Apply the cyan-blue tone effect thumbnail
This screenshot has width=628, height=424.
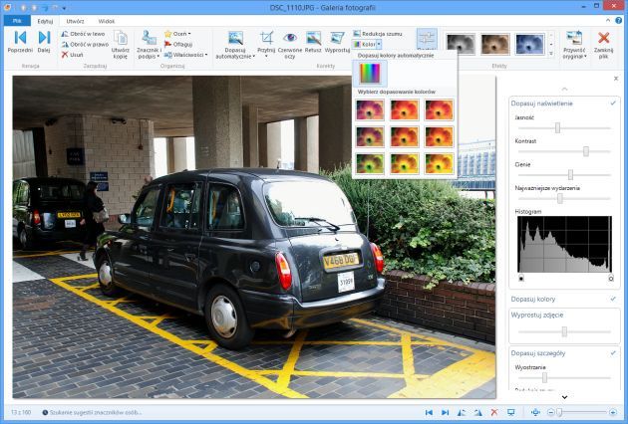[530, 44]
